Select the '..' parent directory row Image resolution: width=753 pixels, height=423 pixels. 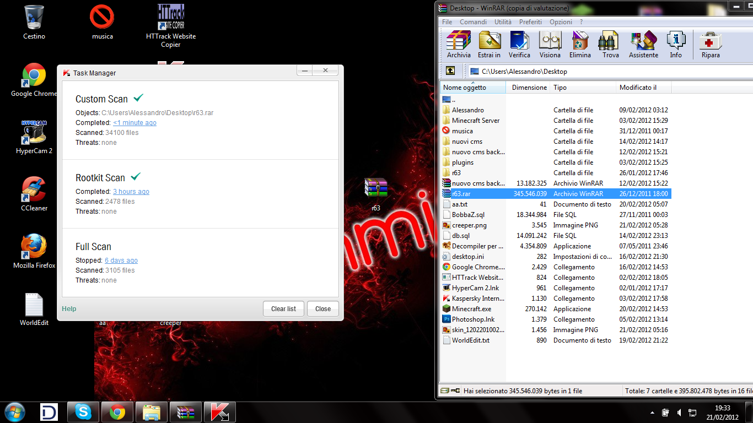[556, 100]
